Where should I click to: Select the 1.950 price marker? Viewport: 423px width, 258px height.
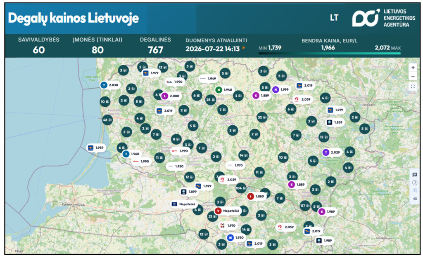pos(176,166)
